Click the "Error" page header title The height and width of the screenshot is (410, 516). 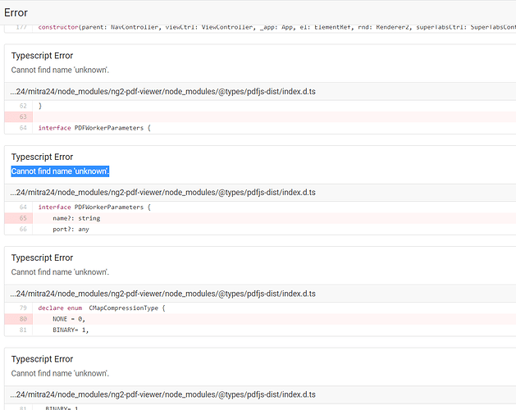click(16, 12)
